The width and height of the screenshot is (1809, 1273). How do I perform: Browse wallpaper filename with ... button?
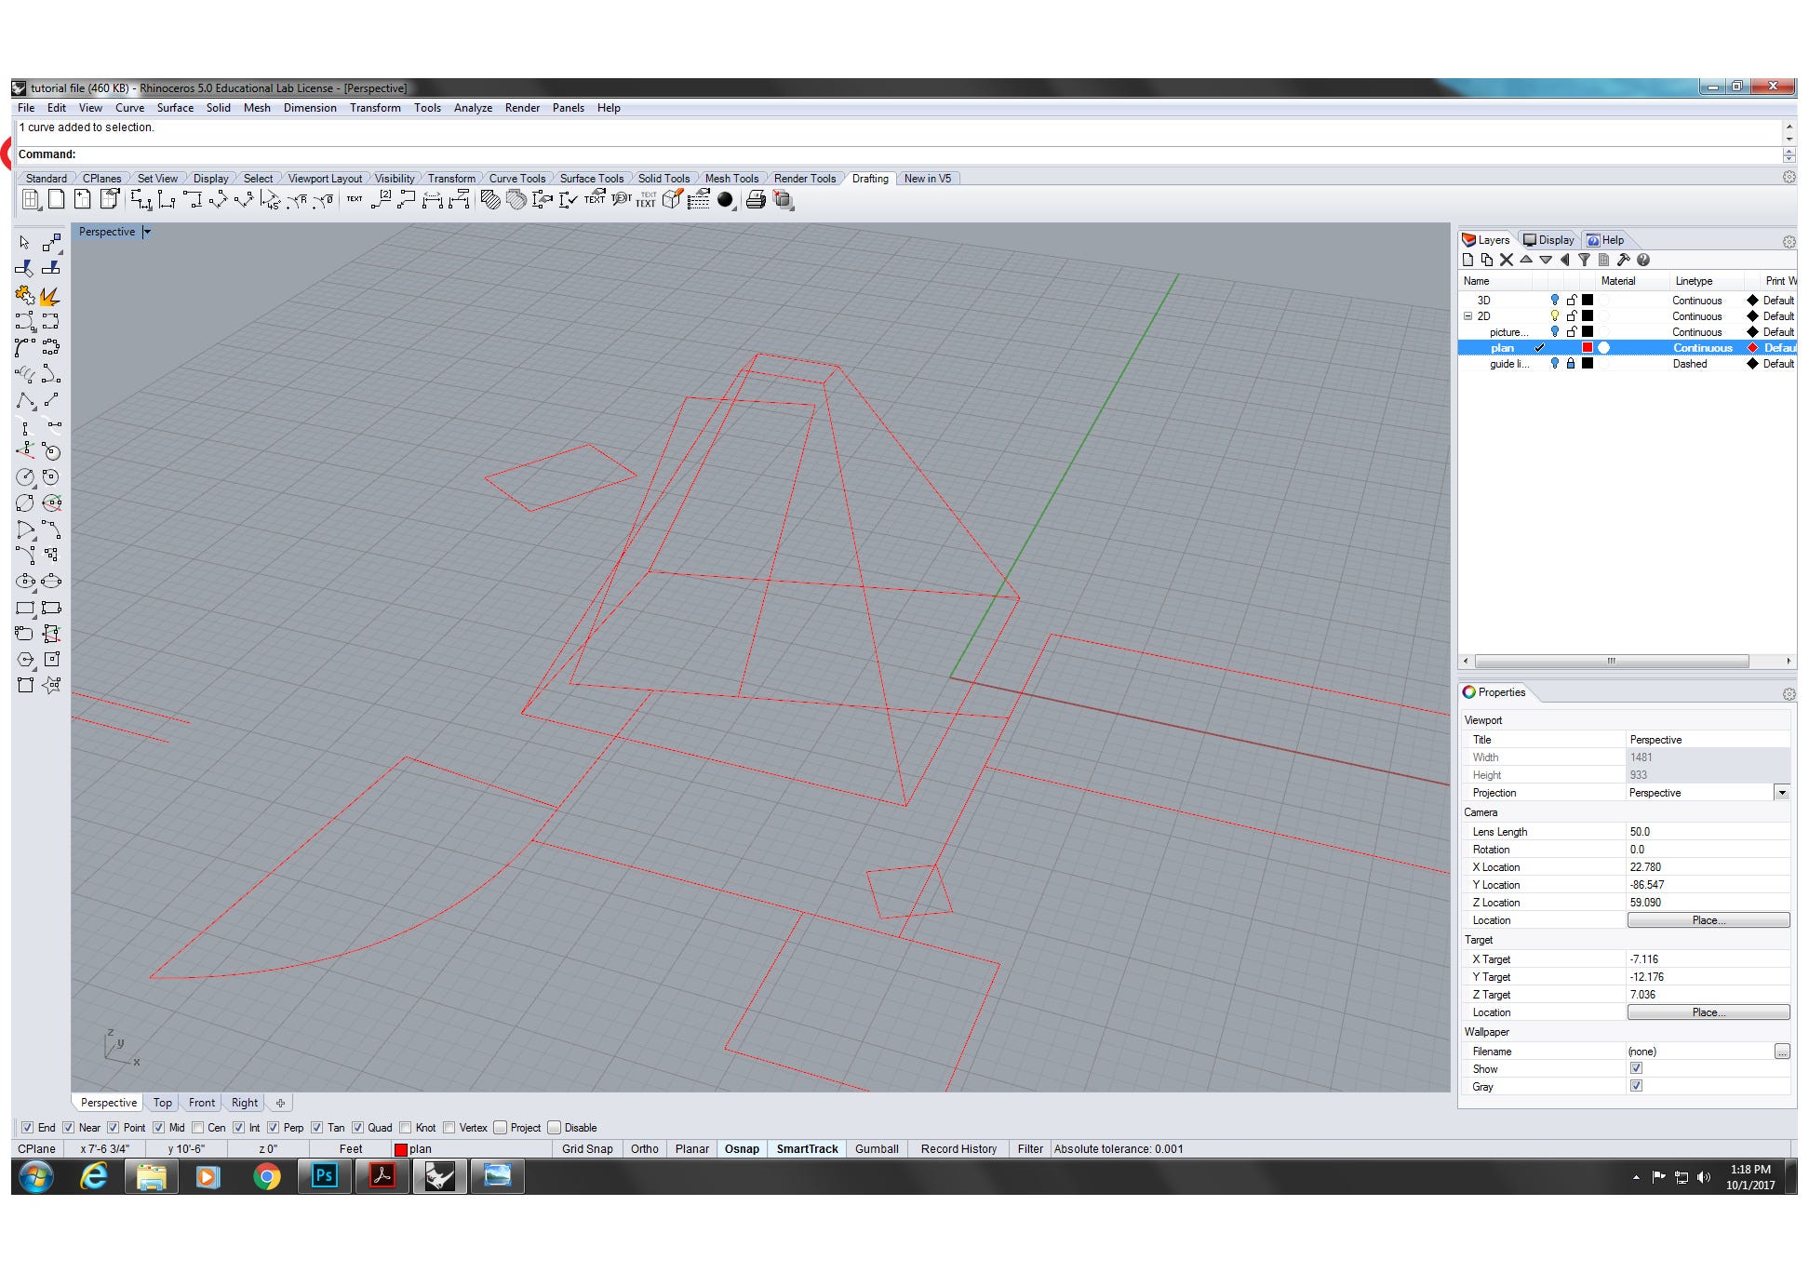point(1781,1051)
